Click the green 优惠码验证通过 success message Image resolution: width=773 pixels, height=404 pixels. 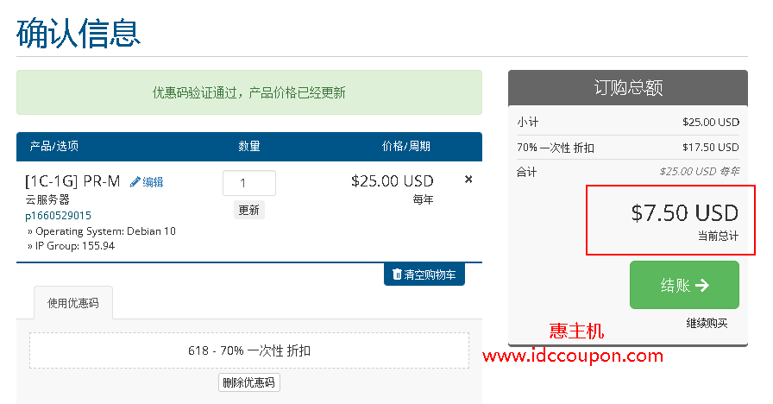249,92
